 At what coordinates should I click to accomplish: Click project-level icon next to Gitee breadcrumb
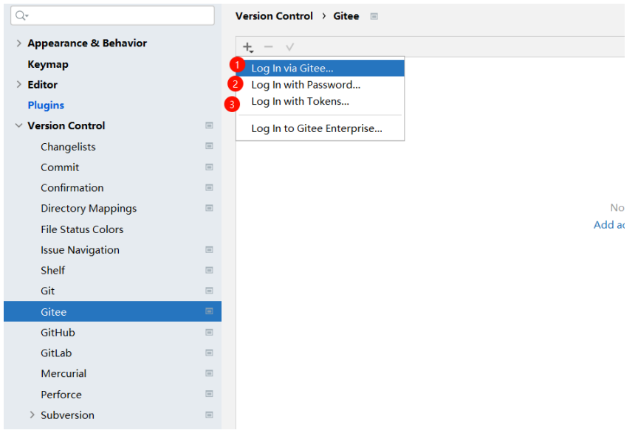(x=374, y=16)
